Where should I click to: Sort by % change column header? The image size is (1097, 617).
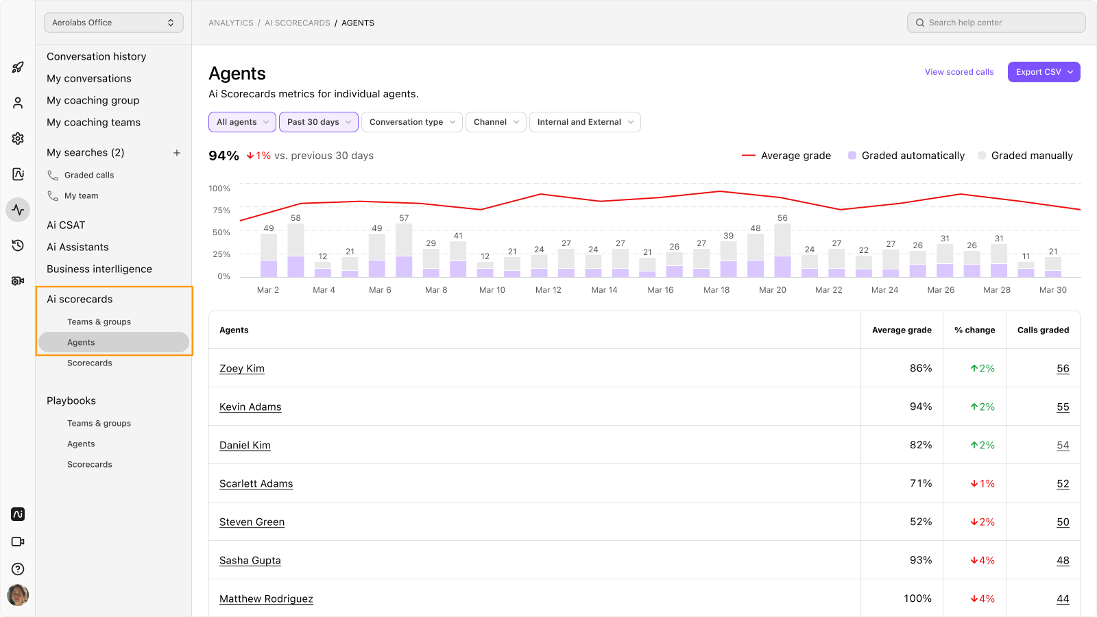(x=974, y=330)
